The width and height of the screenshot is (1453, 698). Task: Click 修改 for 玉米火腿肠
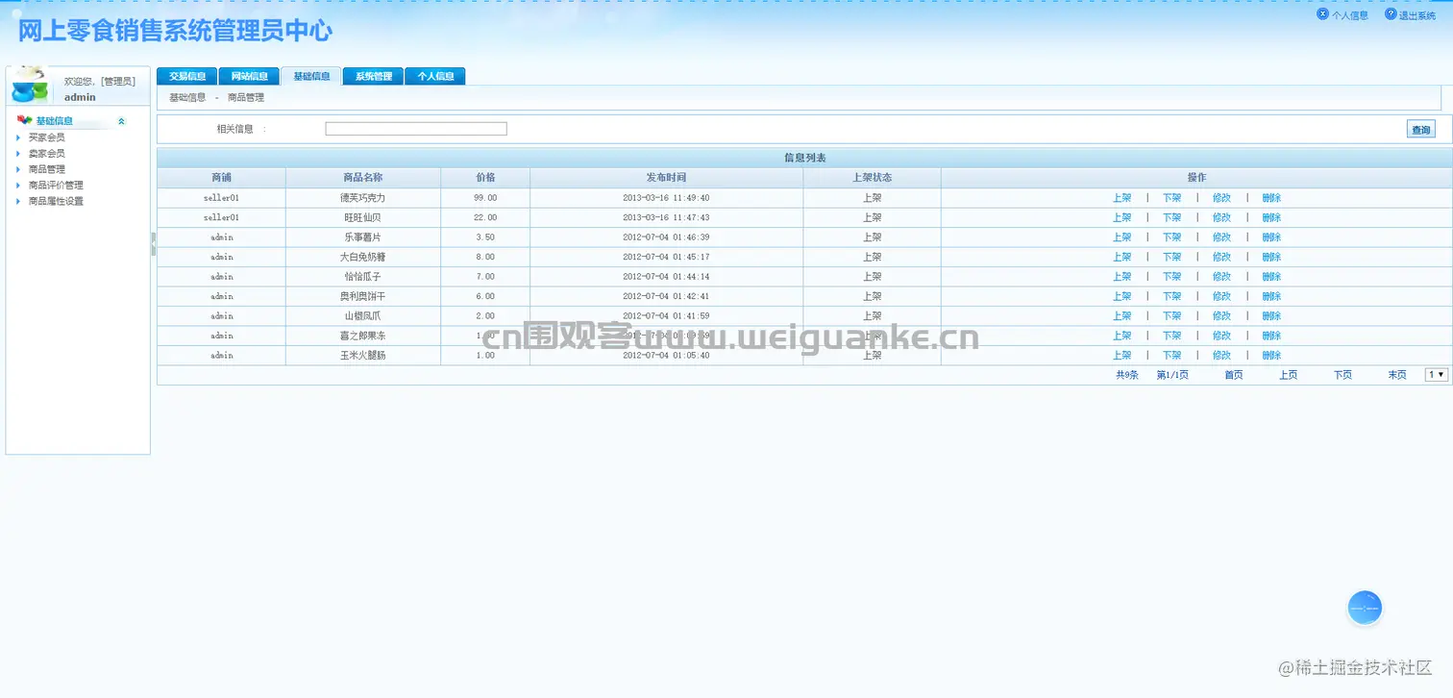coord(1221,356)
